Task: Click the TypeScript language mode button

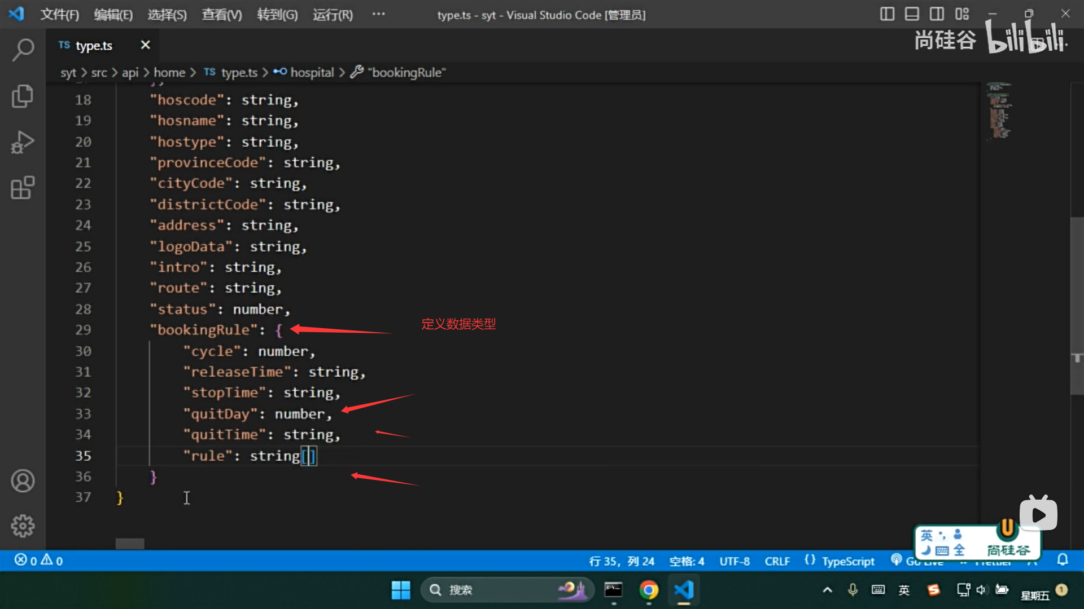Action: pyautogui.click(x=847, y=561)
